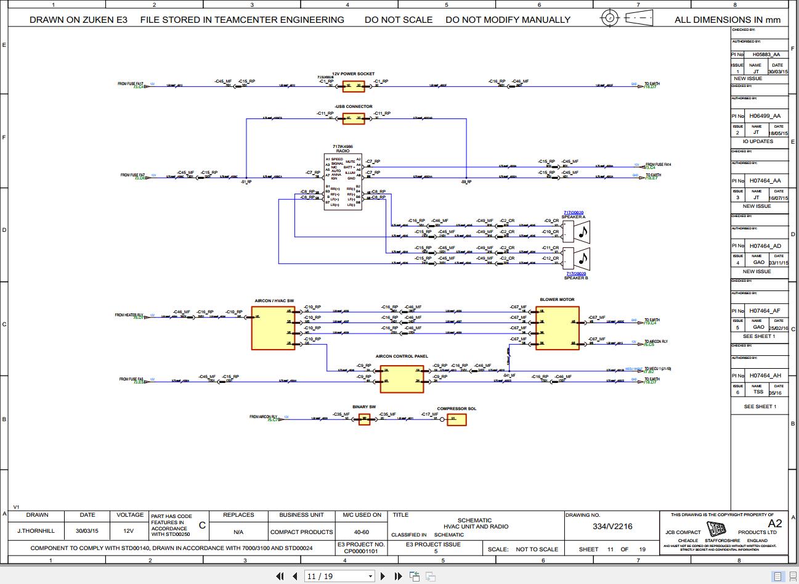Click the drawn-by name 'J.THORNHILL'
The image size is (799, 584).
[x=36, y=530]
